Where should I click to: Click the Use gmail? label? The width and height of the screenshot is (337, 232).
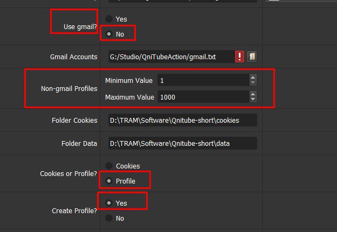click(80, 27)
